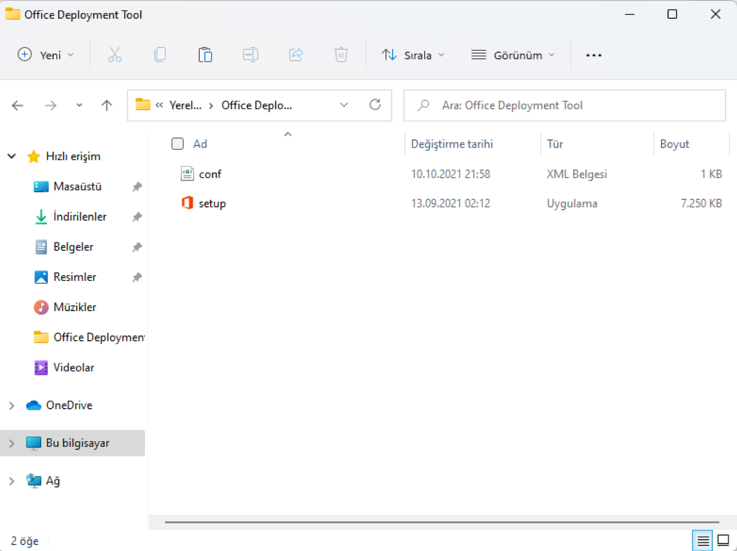Select Ağ in the sidebar
This screenshot has width=737, height=551.
point(53,481)
